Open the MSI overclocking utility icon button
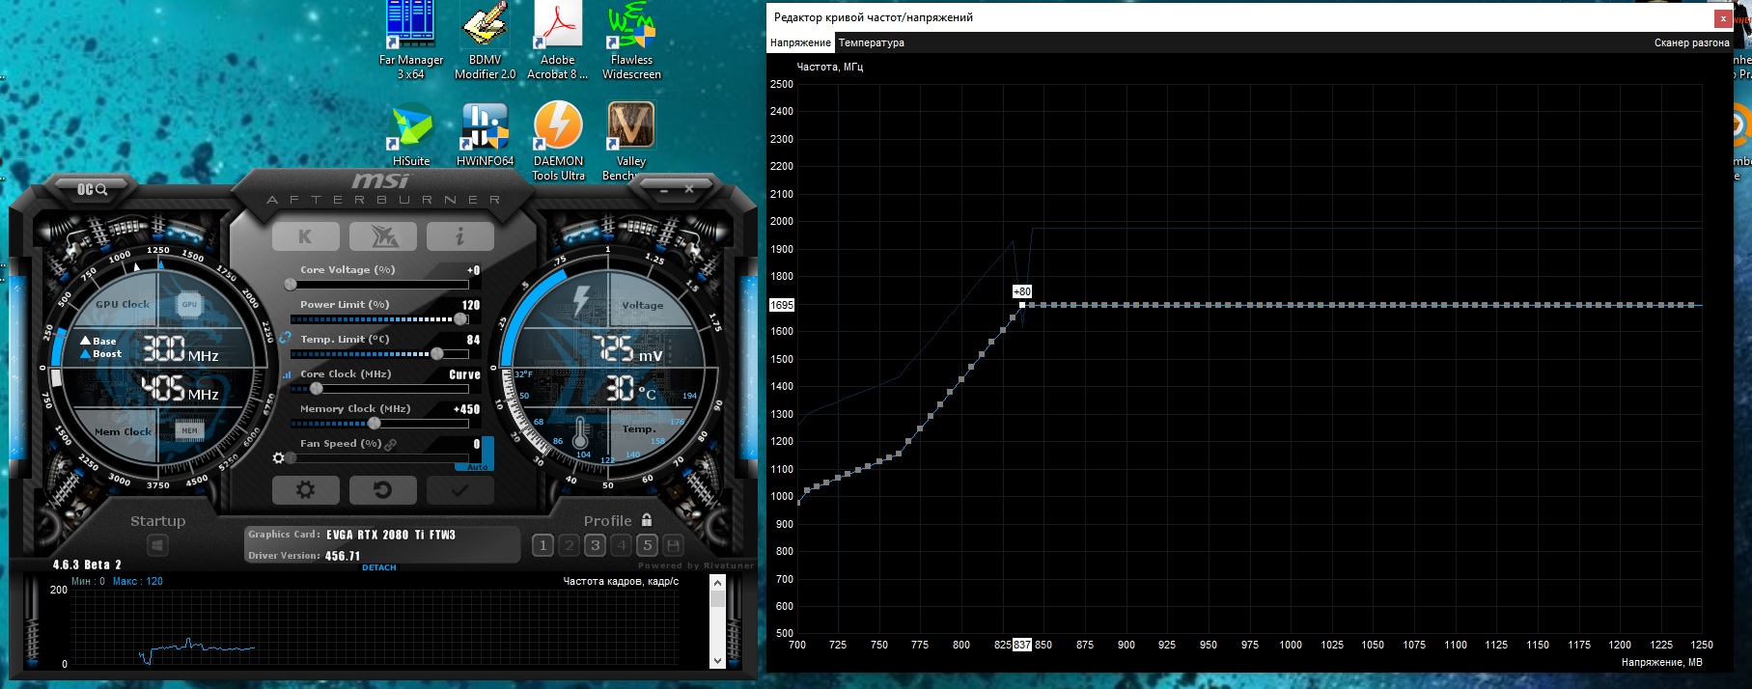This screenshot has height=689, width=1752. coord(382,236)
